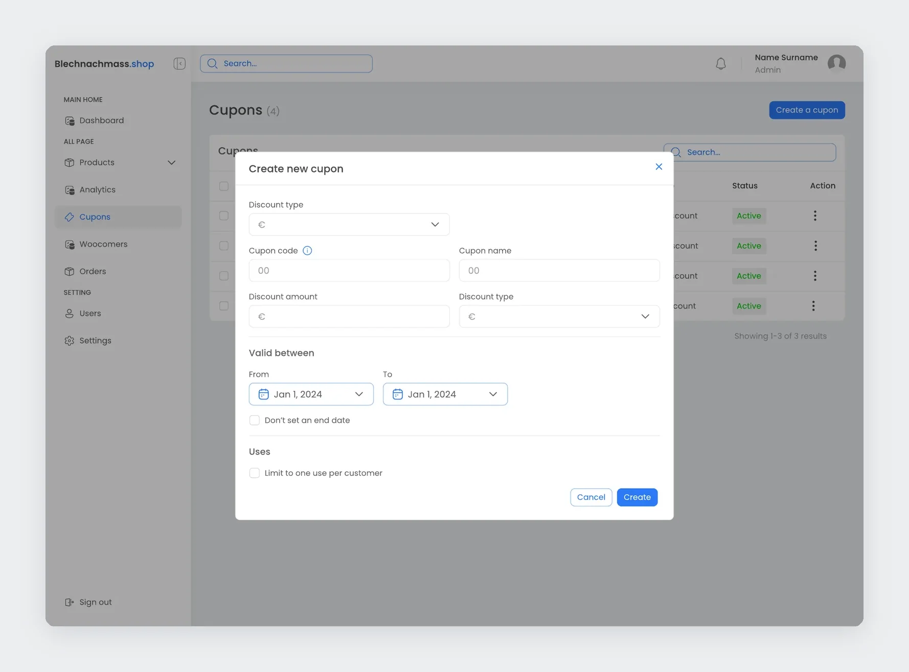Enable Don't set an end date
The height and width of the screenshot is (672, 909).
click(254, 420)
